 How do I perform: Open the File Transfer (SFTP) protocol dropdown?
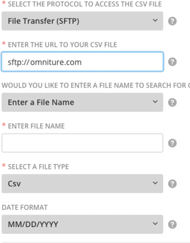(x=82, y=21)
